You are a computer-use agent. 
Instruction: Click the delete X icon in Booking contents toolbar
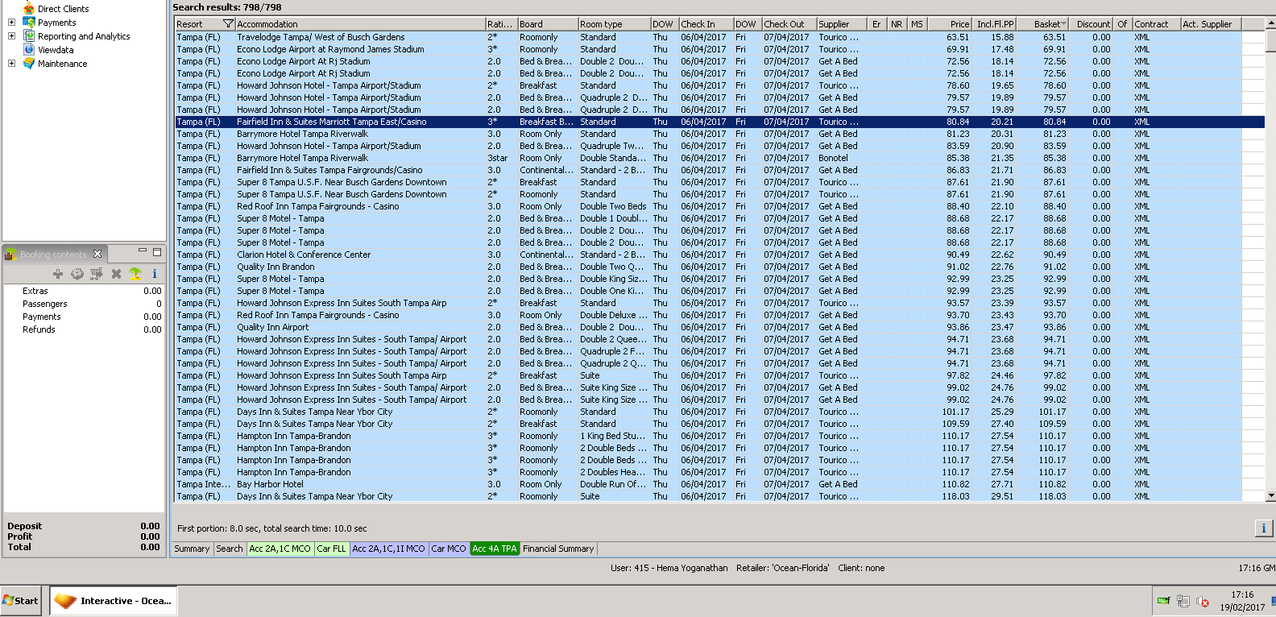(116, 274)
